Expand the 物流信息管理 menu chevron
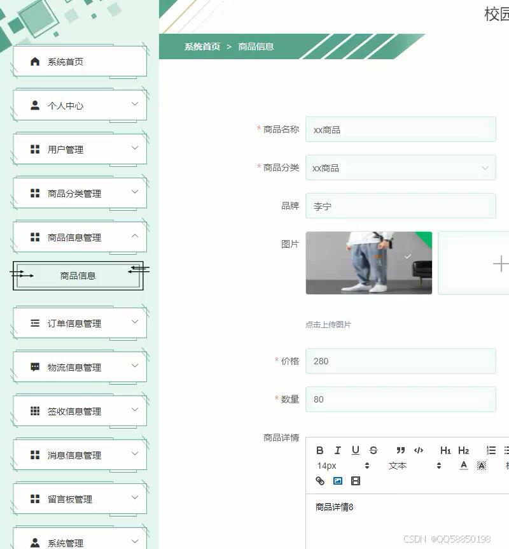 135,366
